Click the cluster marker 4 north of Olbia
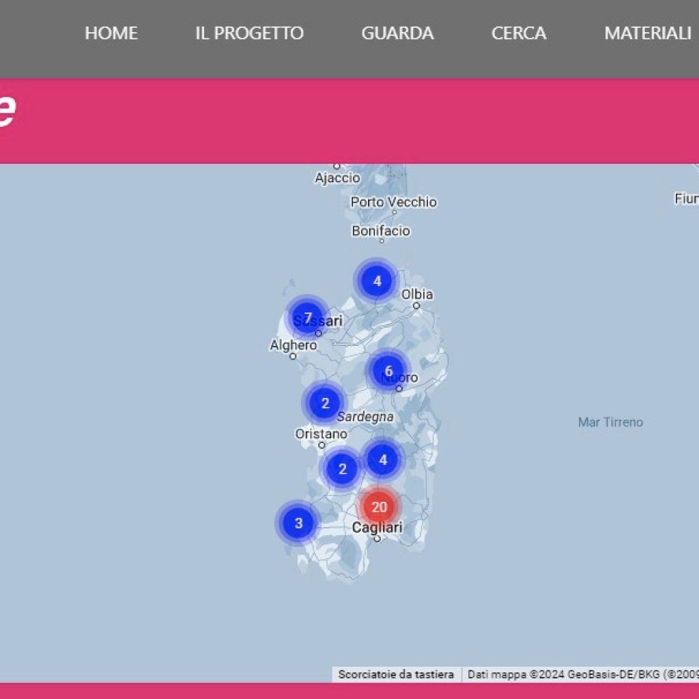The height and width of the screenshot is (699, 699). 377,281
